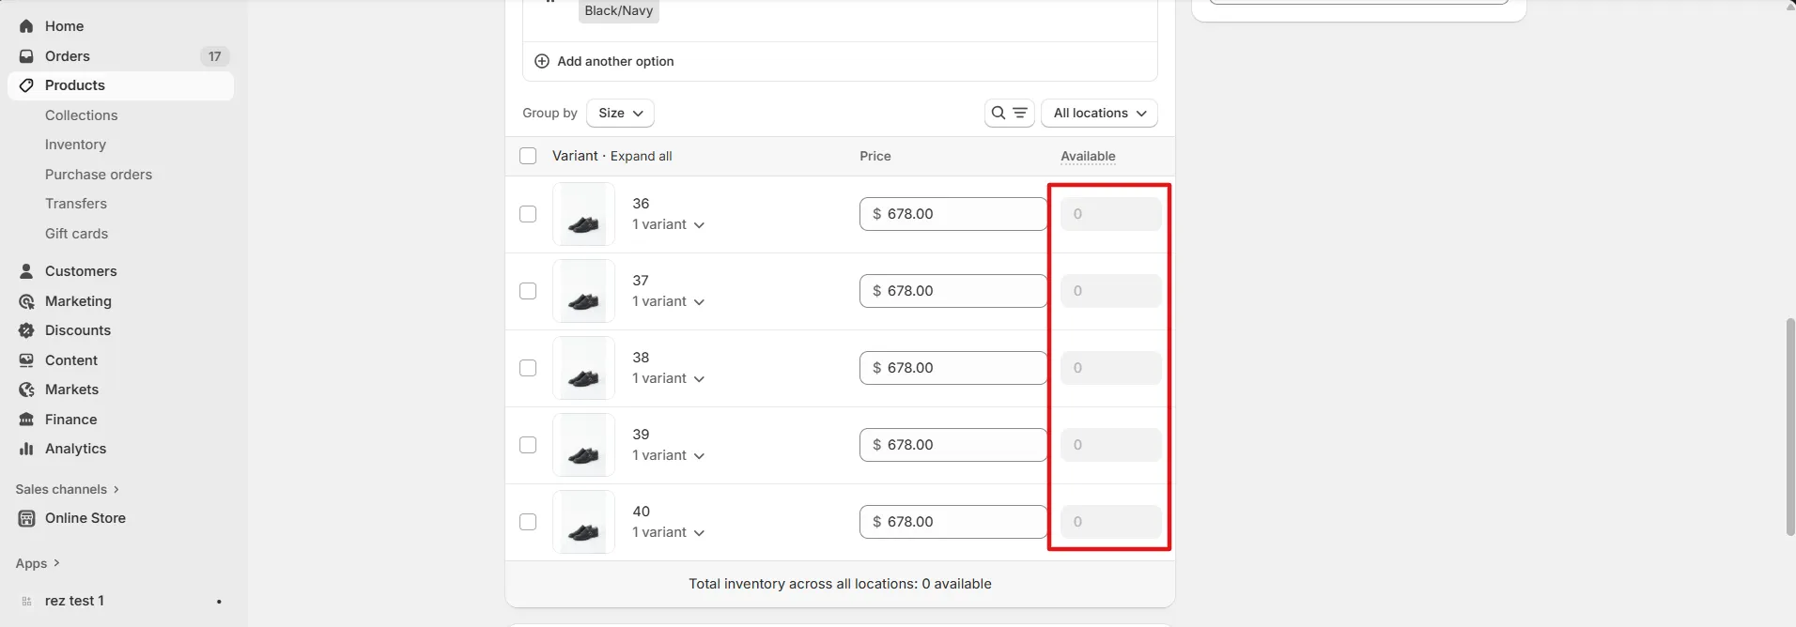Click the available quantity field for size 36

[1110, 214]
